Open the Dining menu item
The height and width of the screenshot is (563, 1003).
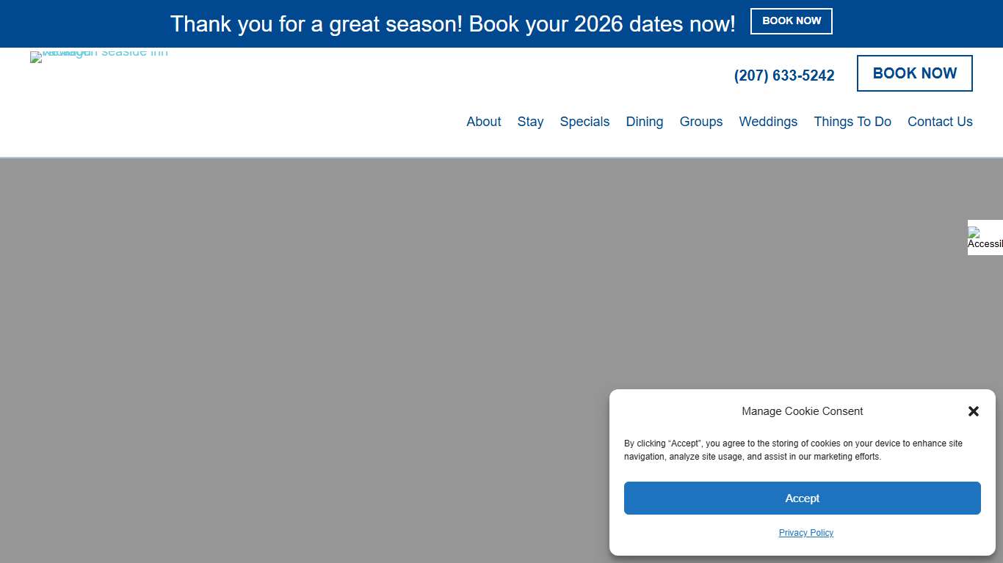pos(644,122)
